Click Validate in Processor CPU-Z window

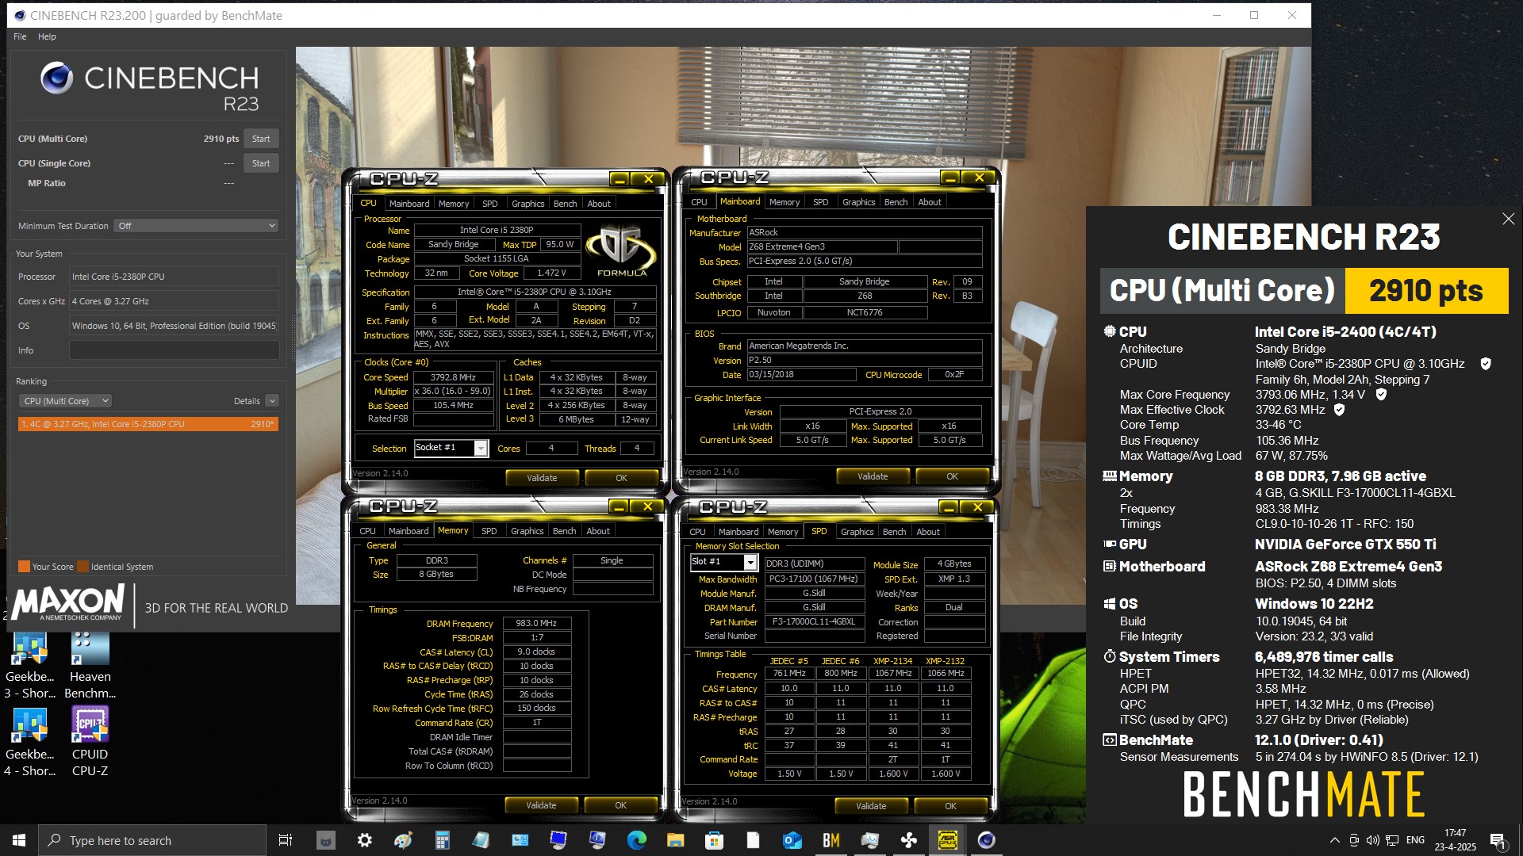(x=542, y=478)
